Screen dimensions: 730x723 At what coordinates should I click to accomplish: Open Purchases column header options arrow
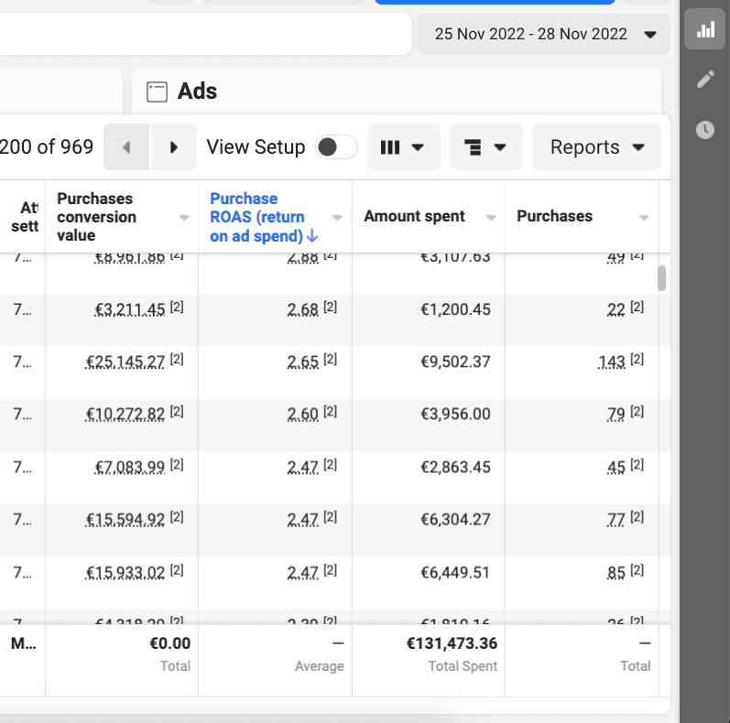click(644, 218)
